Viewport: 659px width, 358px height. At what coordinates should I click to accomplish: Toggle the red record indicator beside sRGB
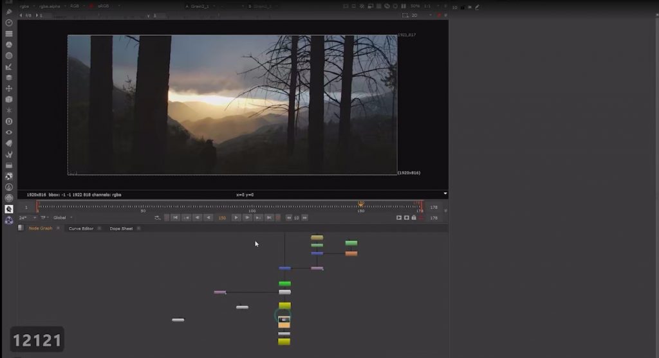91,6
